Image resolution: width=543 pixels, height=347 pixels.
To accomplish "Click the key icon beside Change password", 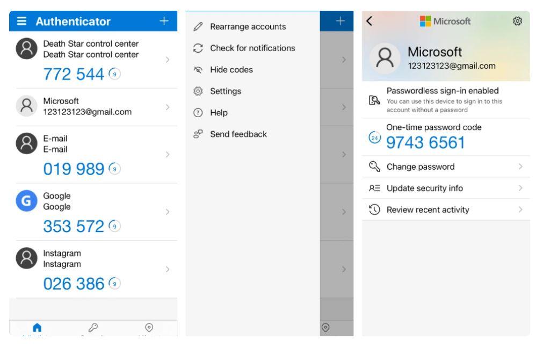I will click(x=374, y=167).
